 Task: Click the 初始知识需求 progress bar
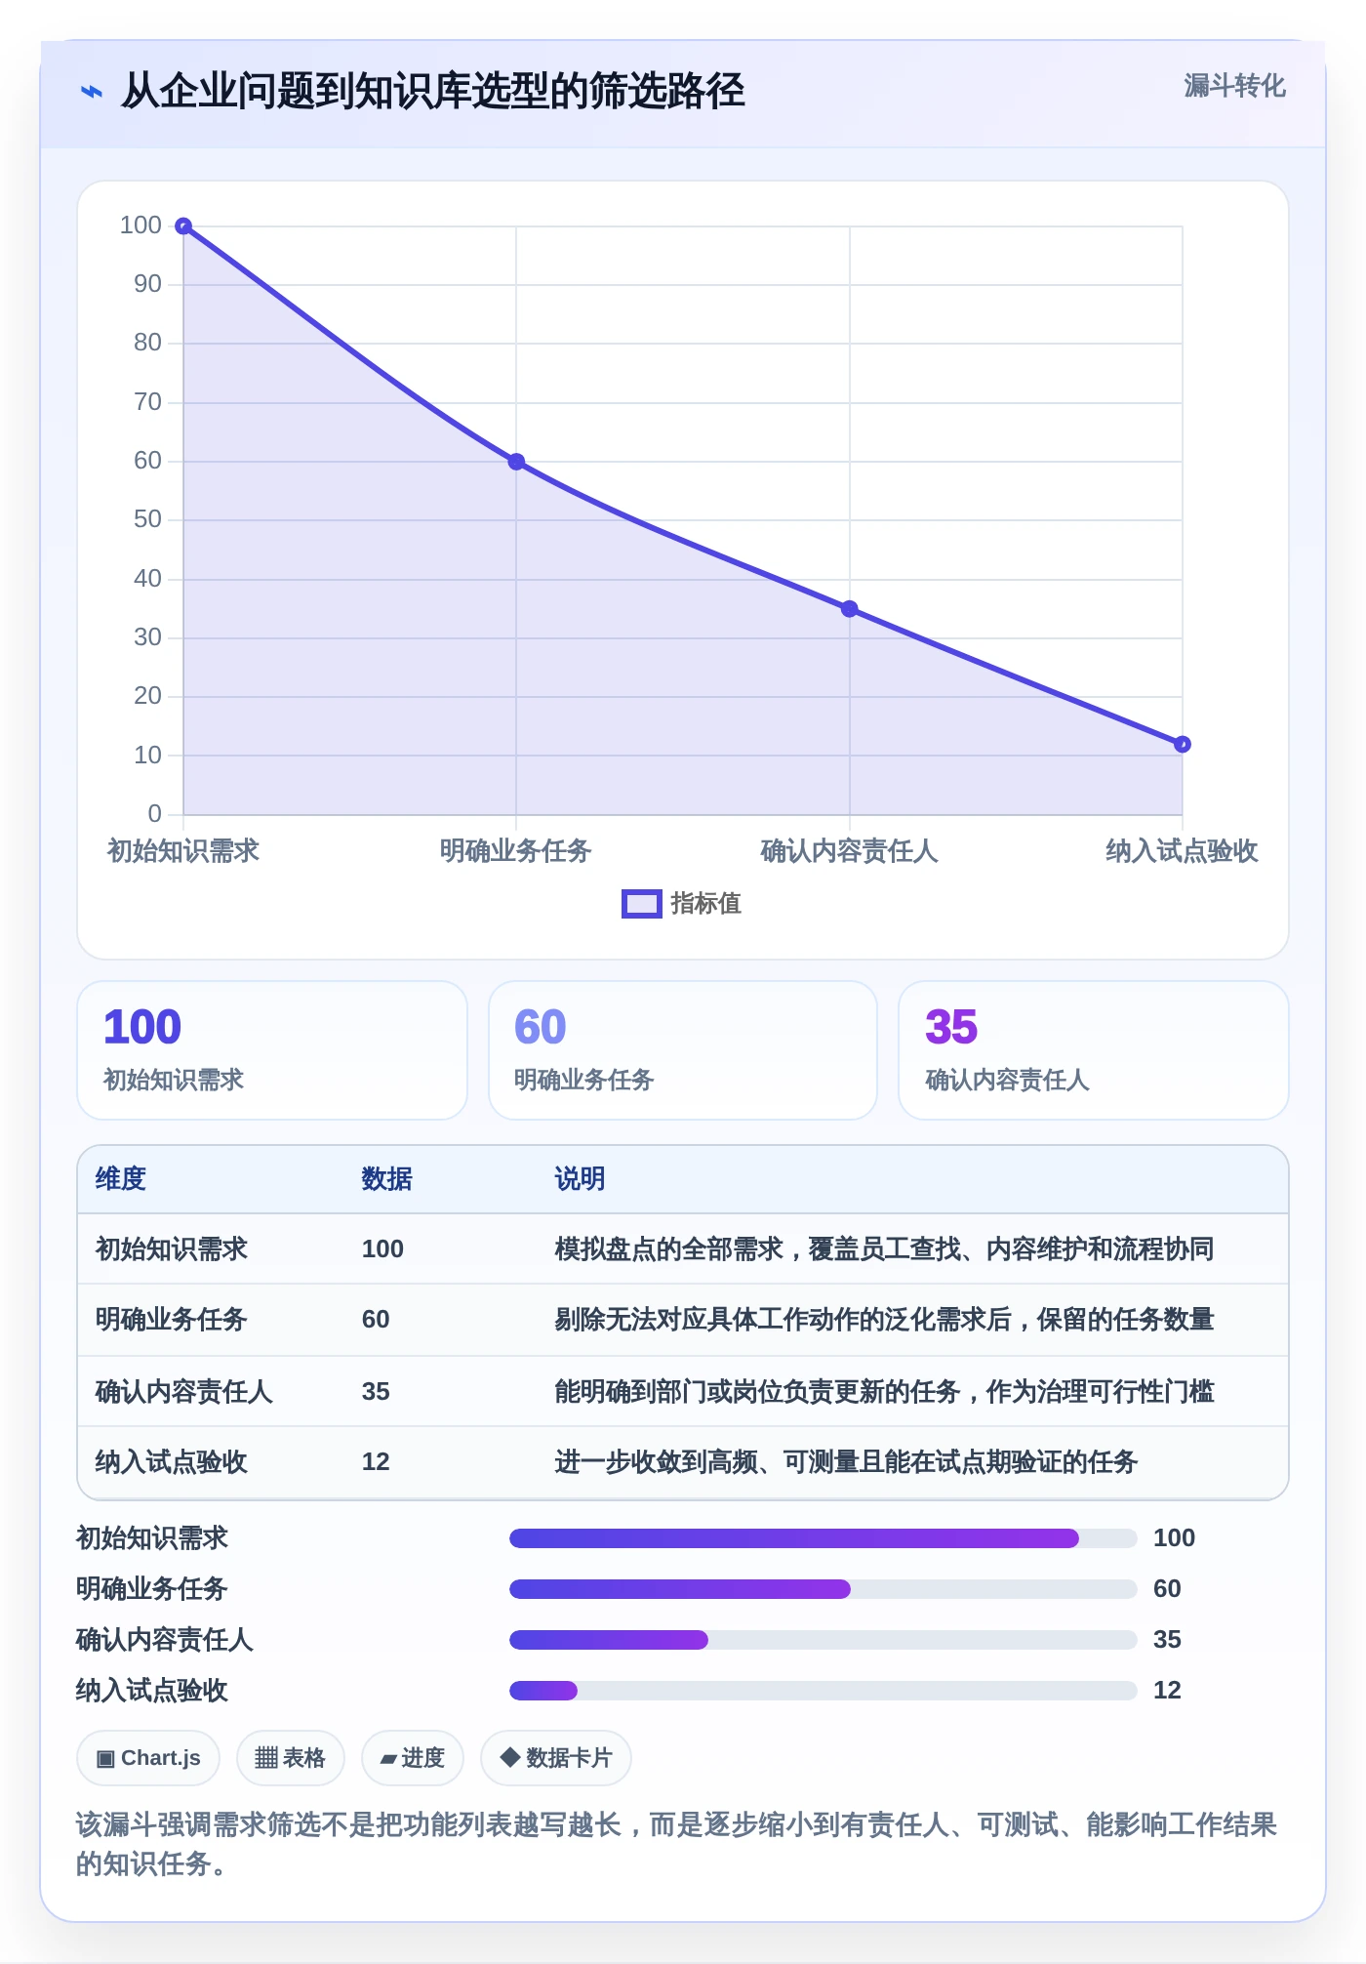pyautogui.click(x=824, y=1538)
